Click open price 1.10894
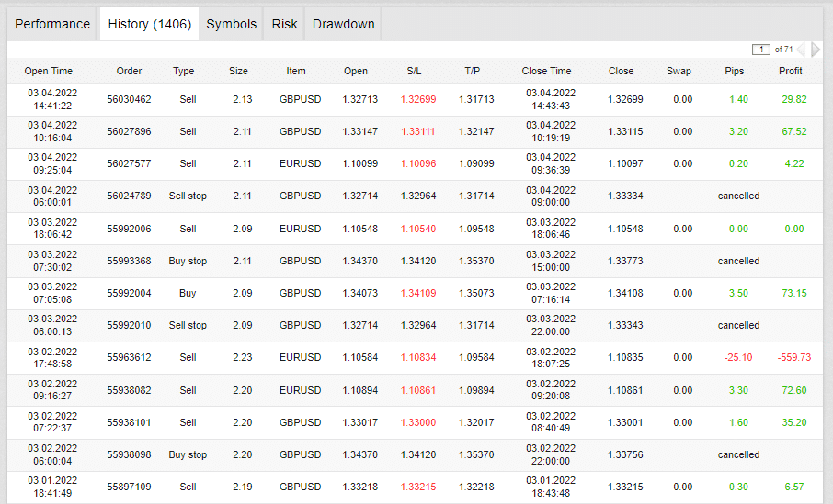833x504 pixels. tap(360, 390)
